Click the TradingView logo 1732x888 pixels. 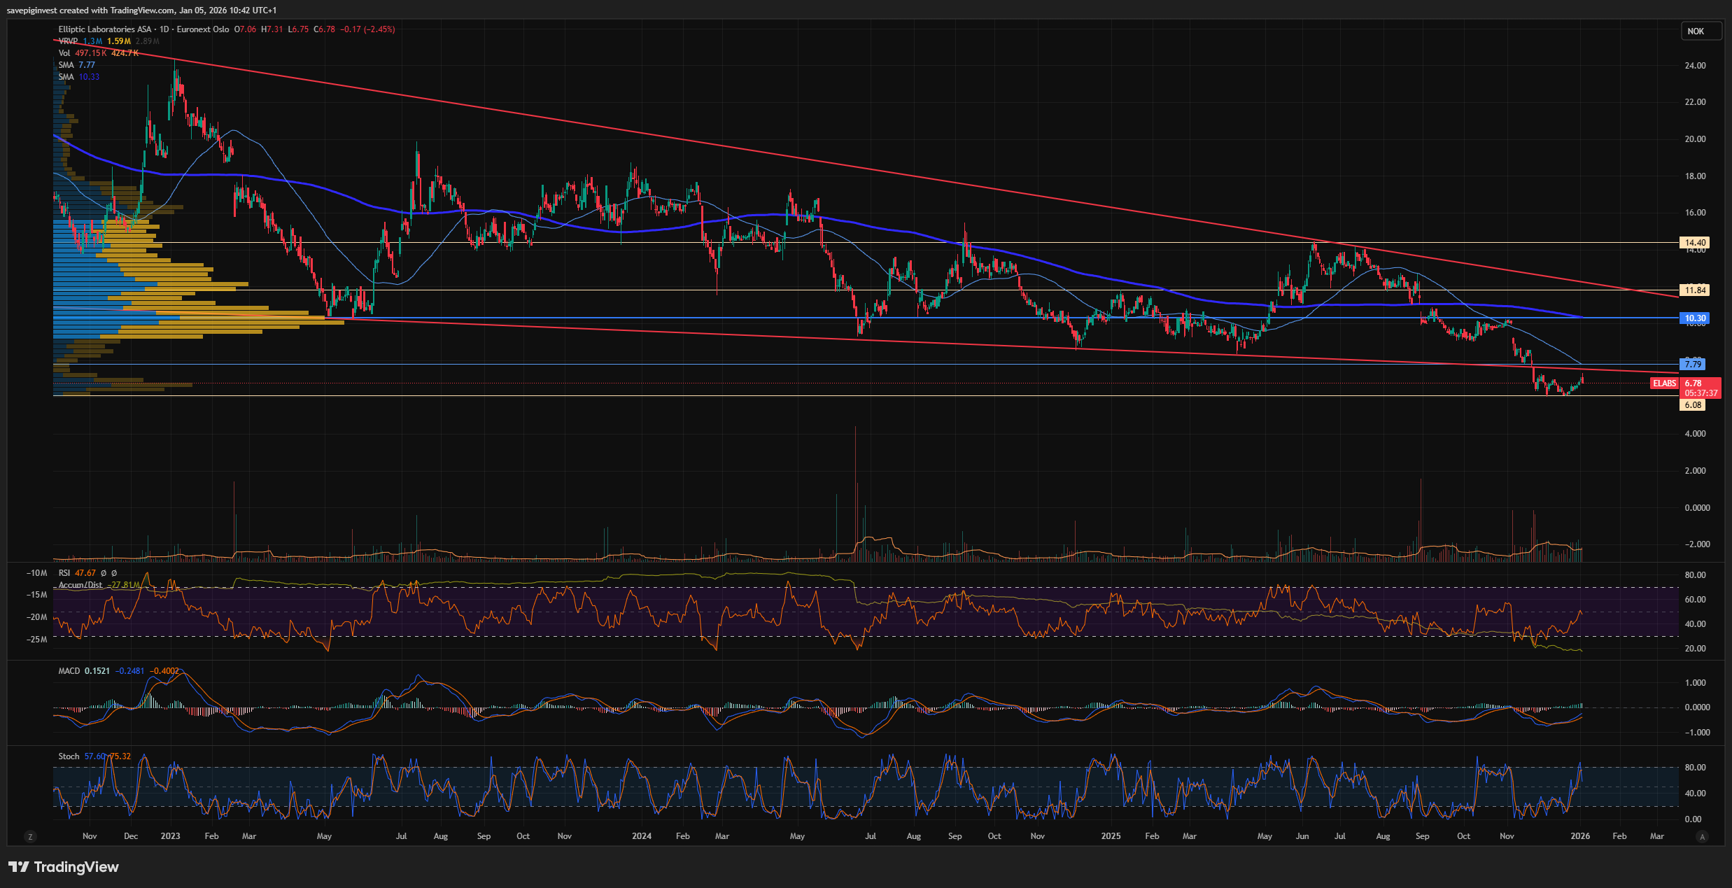pos(64,867)
